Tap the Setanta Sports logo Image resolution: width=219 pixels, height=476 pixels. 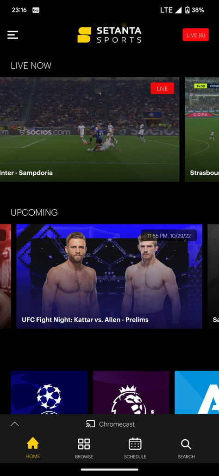pos(109,35)
